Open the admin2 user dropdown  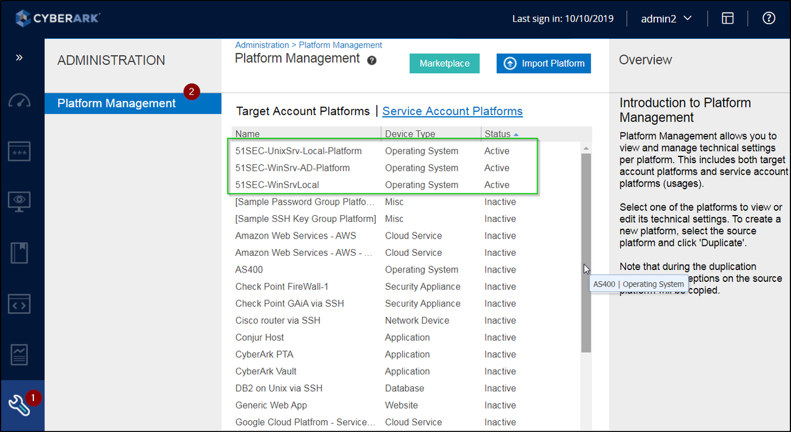(x=666, y=19)
